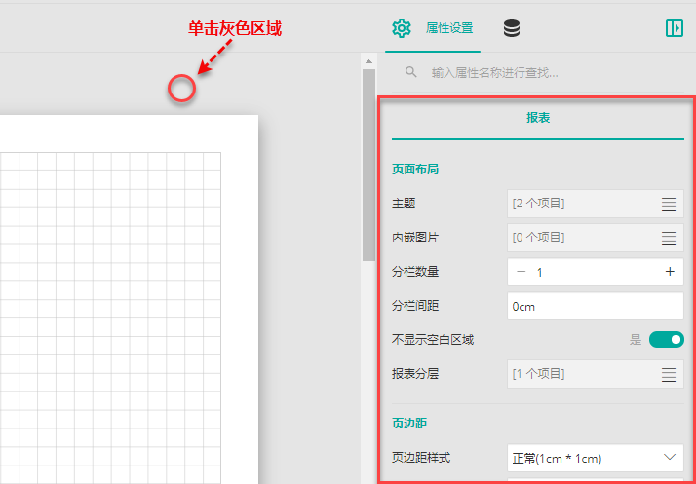Click the scrollbar up arrow
The height and width of the screenshot is (484, 696).
[x=368, y=61]
